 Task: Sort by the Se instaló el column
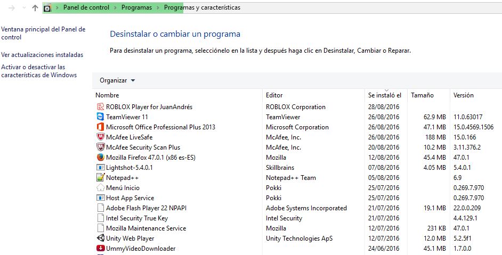[385, 95]
